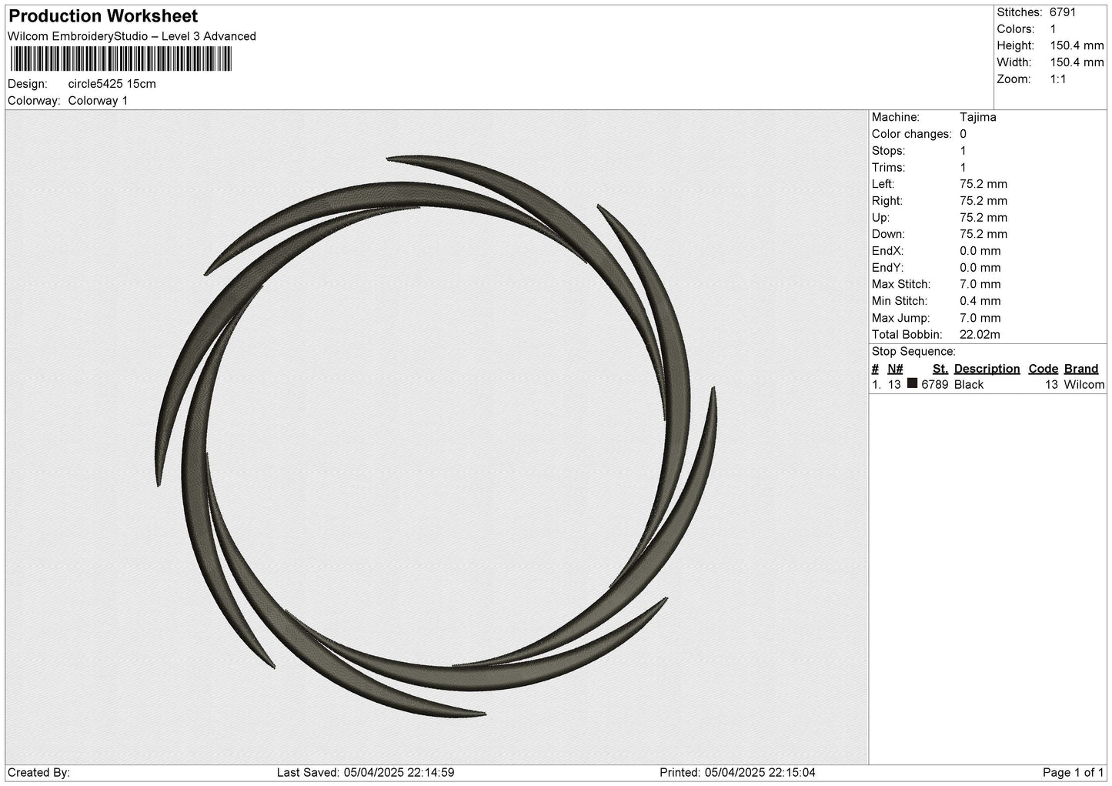Click the Wilcom EmbroideryStudio – Level 3 Advanced text
The height and width of the screenshot is (786, 1112).
pos(132,36)
